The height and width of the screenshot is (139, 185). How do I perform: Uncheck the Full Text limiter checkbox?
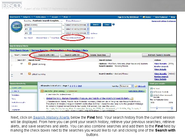(152, 89)
